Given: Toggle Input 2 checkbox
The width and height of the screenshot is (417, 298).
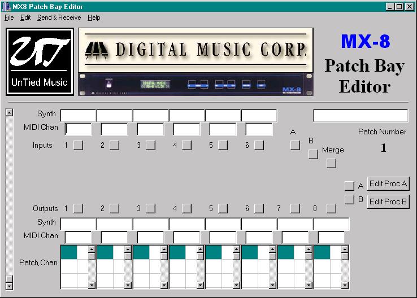Looking at the screenshot, I should point(114,145).
